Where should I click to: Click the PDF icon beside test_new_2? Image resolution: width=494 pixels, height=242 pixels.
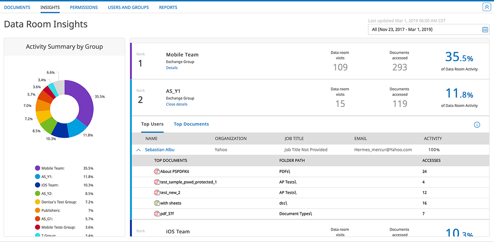click(x=157, y=193)
